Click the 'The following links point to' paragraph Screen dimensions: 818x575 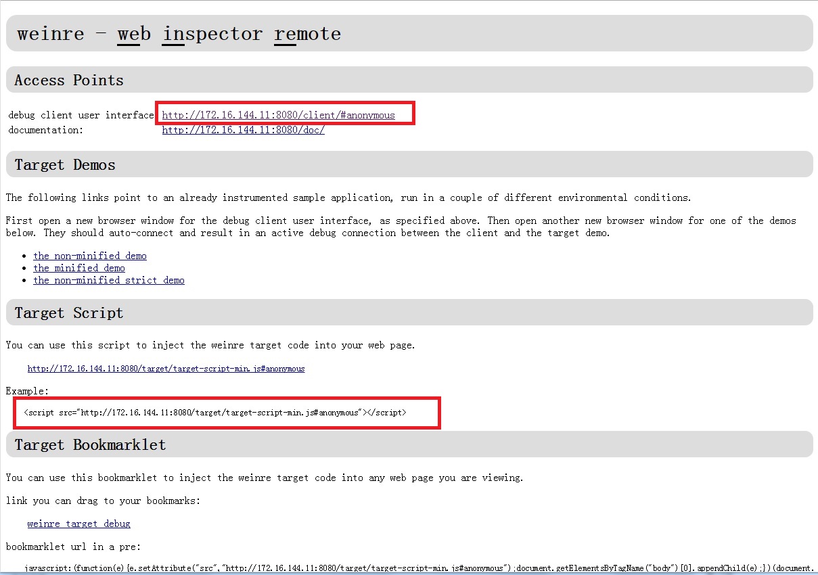coord(348,198)
